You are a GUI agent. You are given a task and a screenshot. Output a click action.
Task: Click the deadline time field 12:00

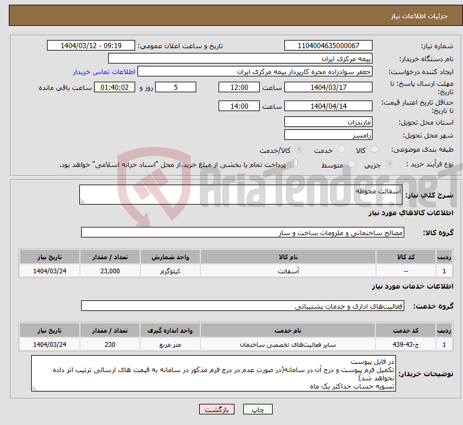239,88
